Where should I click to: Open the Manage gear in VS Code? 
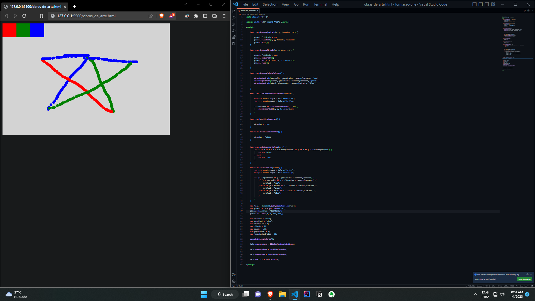(x=234, y=281)
